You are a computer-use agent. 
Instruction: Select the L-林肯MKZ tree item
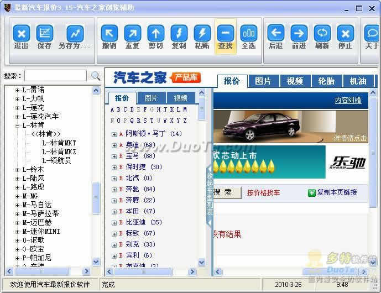[59, 152]
